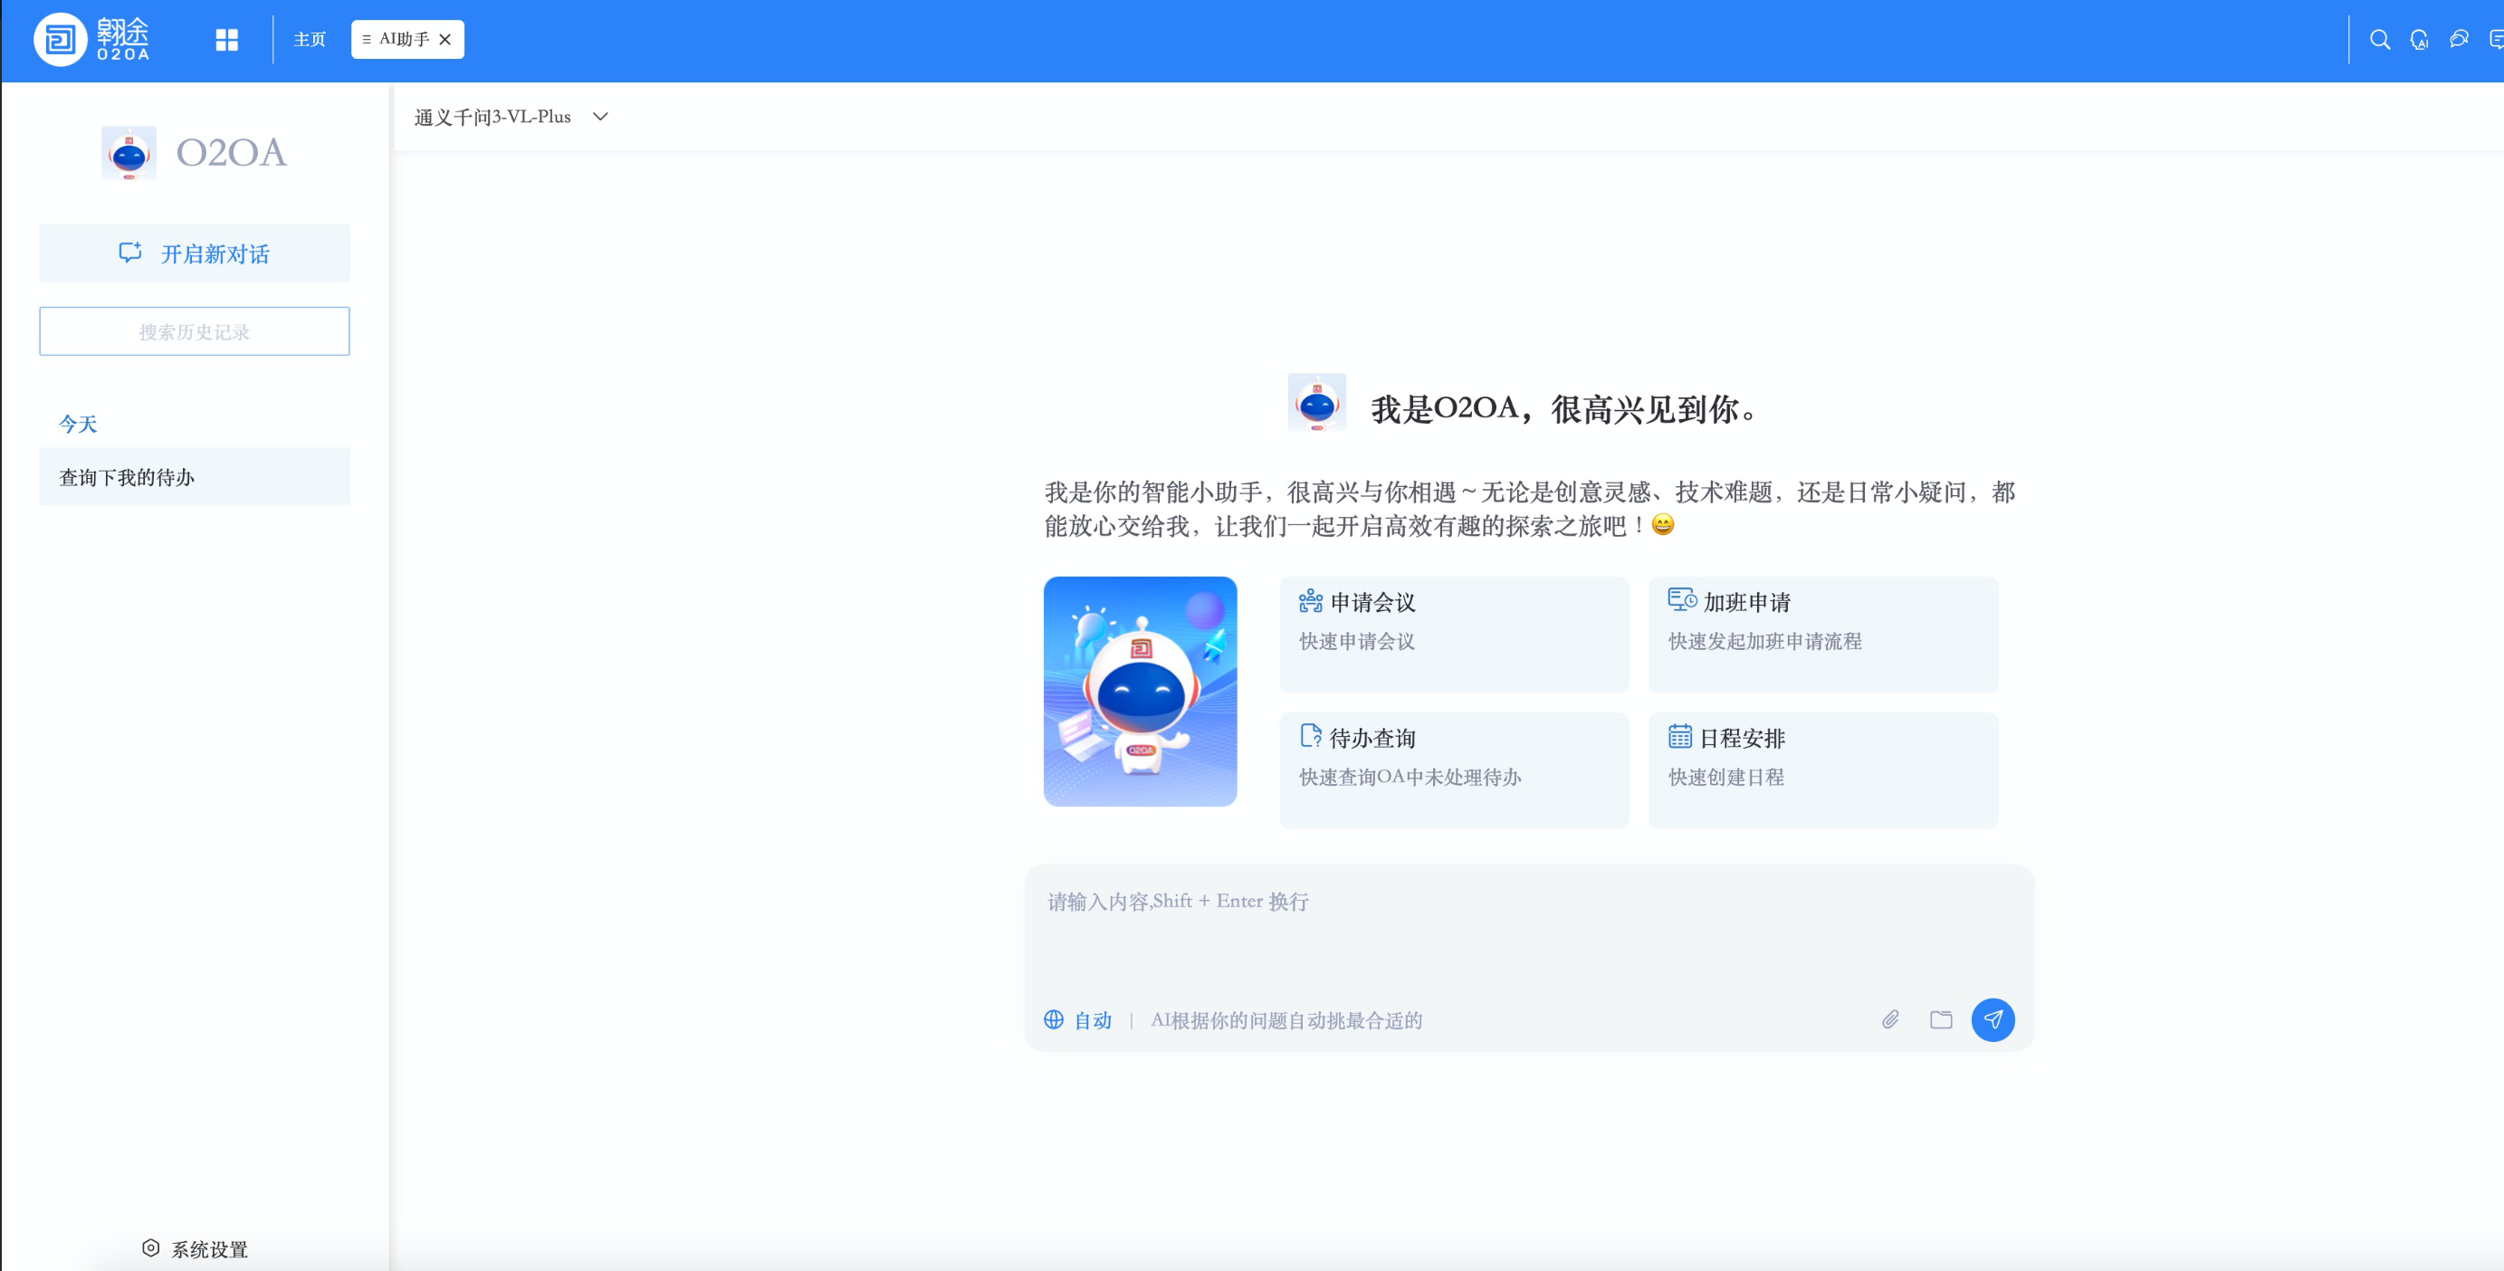
Task: Click the new chat bubble icon
Action: pos(130,253)
